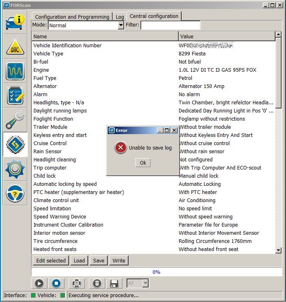Click the Write button
286x302 pixels.
119,260
